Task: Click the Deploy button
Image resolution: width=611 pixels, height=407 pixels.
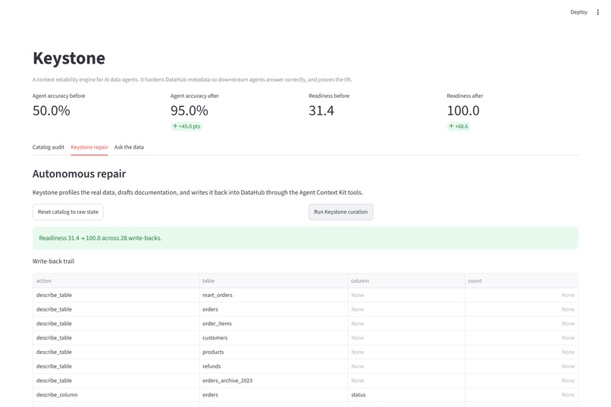Action: click(578, 12)
